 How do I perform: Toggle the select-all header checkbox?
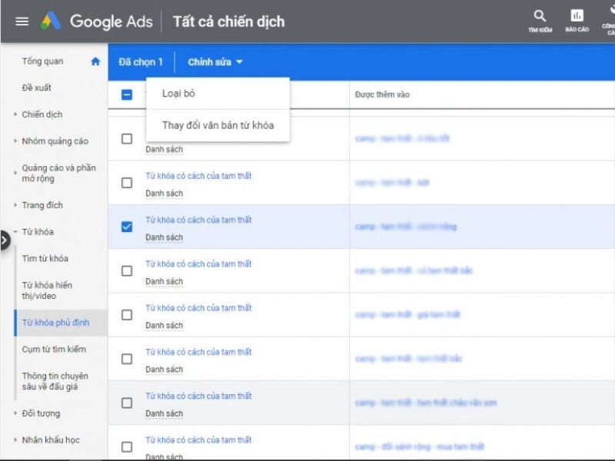pos(127,95)
